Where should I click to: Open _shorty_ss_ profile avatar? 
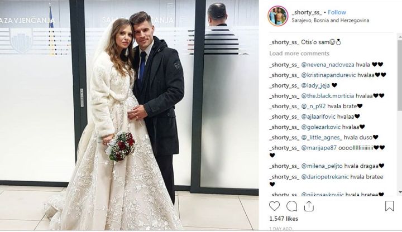[x=278, y=16]
